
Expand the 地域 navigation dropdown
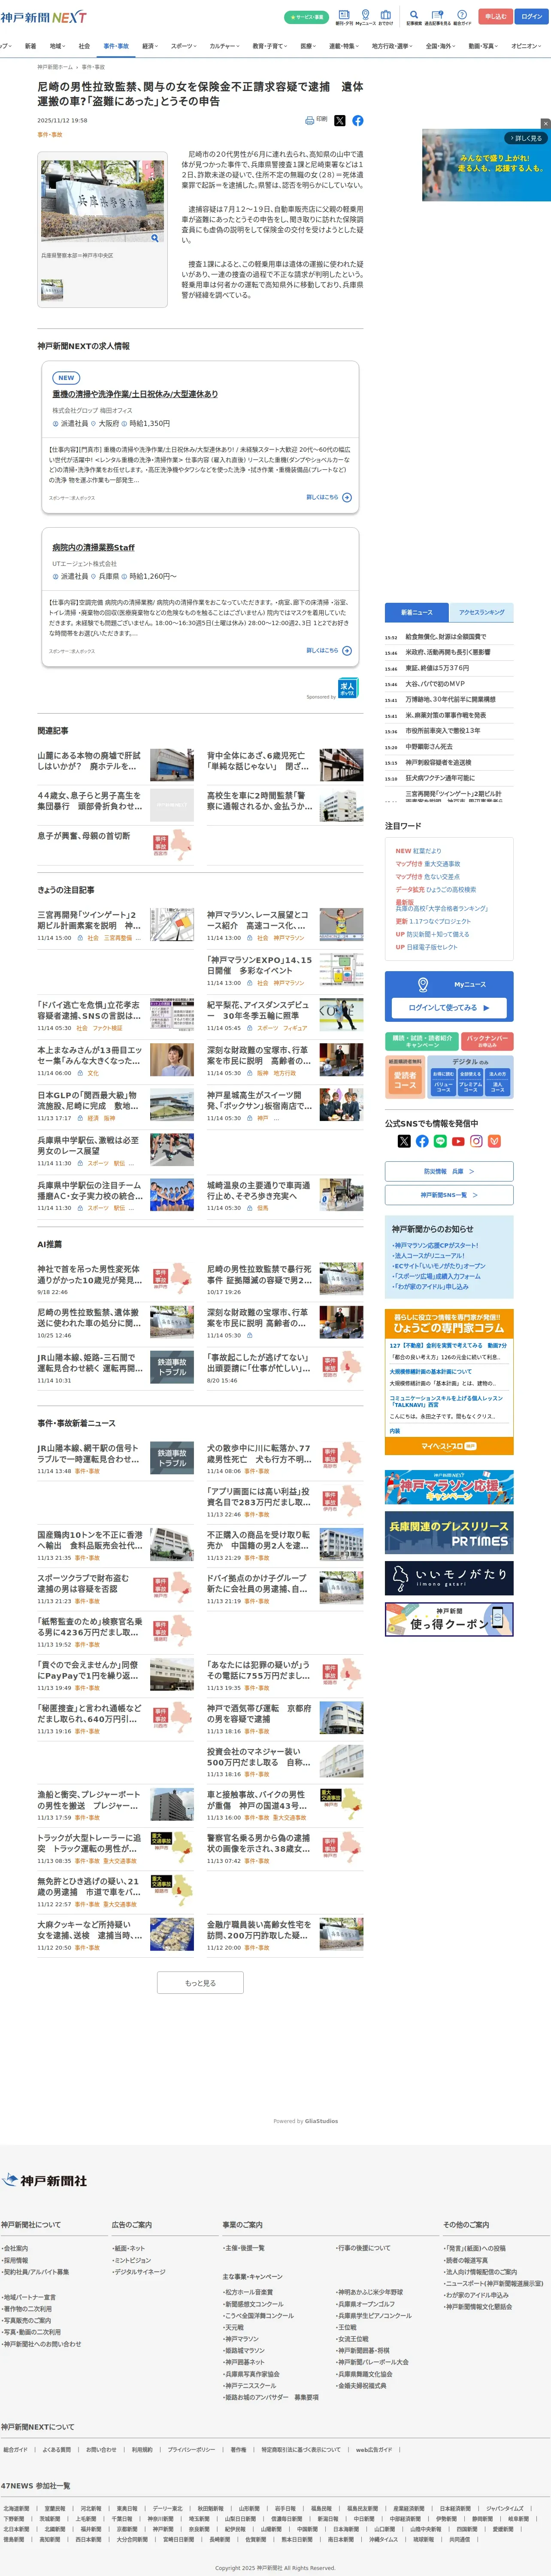click(57, 46)
